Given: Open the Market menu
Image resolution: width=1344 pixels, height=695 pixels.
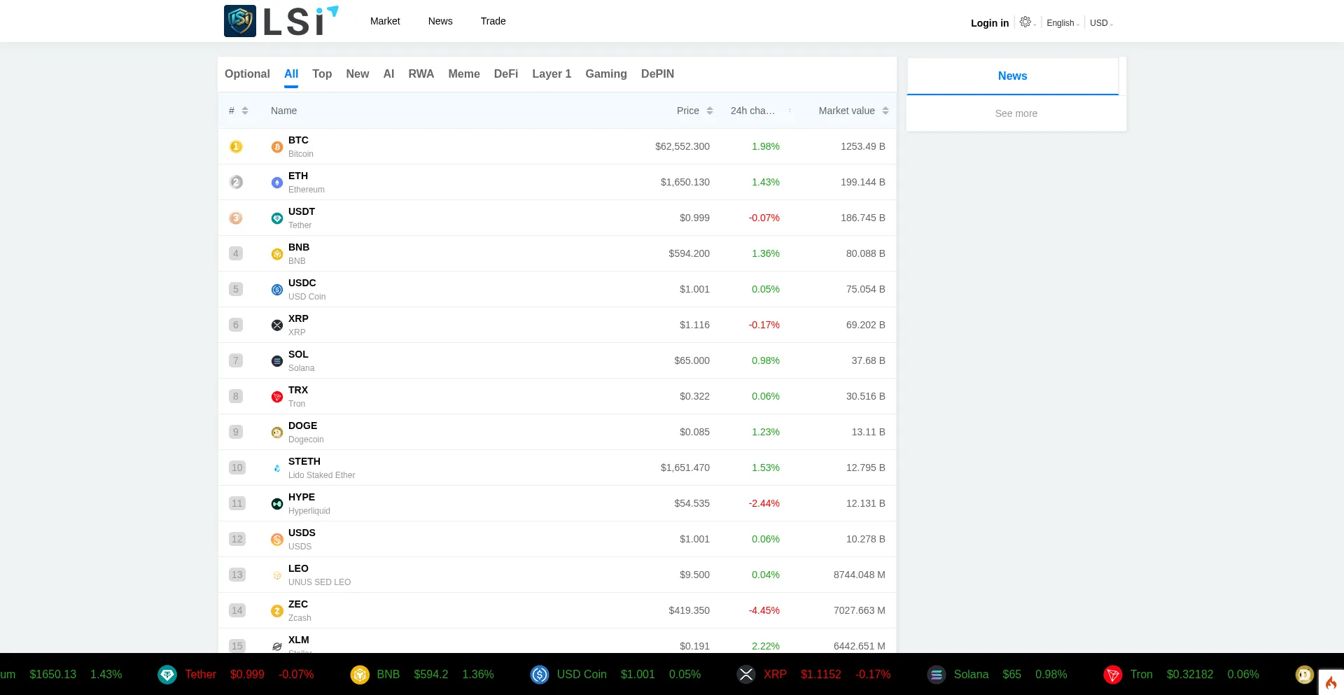Looking at the screenshot, I should (385, 21).
